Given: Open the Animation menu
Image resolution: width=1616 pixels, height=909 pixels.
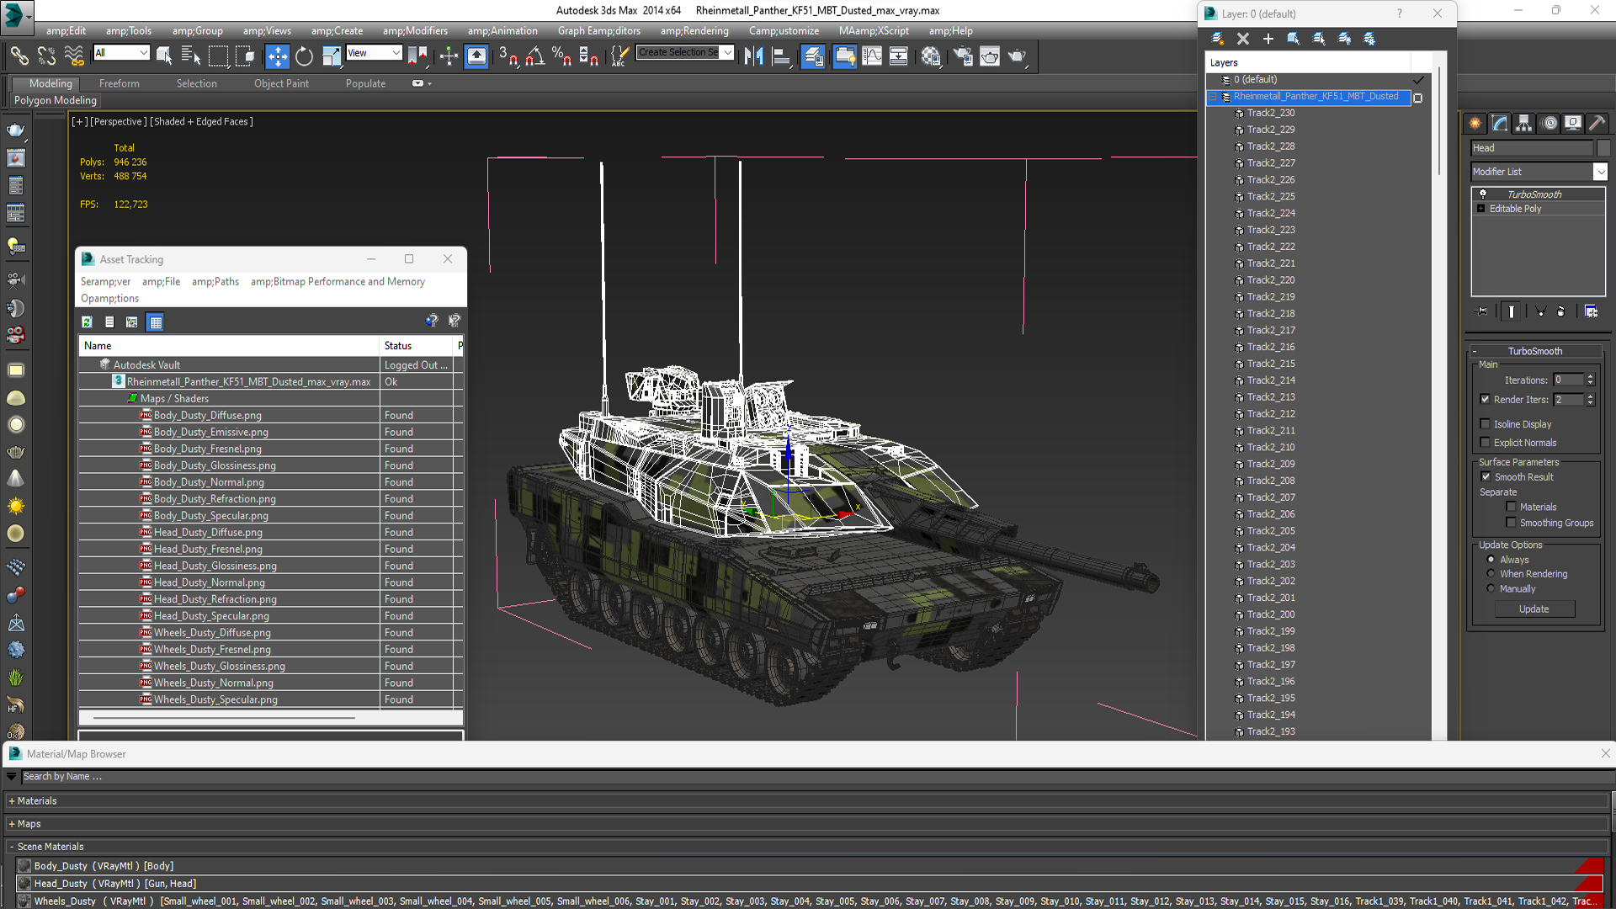Looking at the screenshot, I should 502,31.
